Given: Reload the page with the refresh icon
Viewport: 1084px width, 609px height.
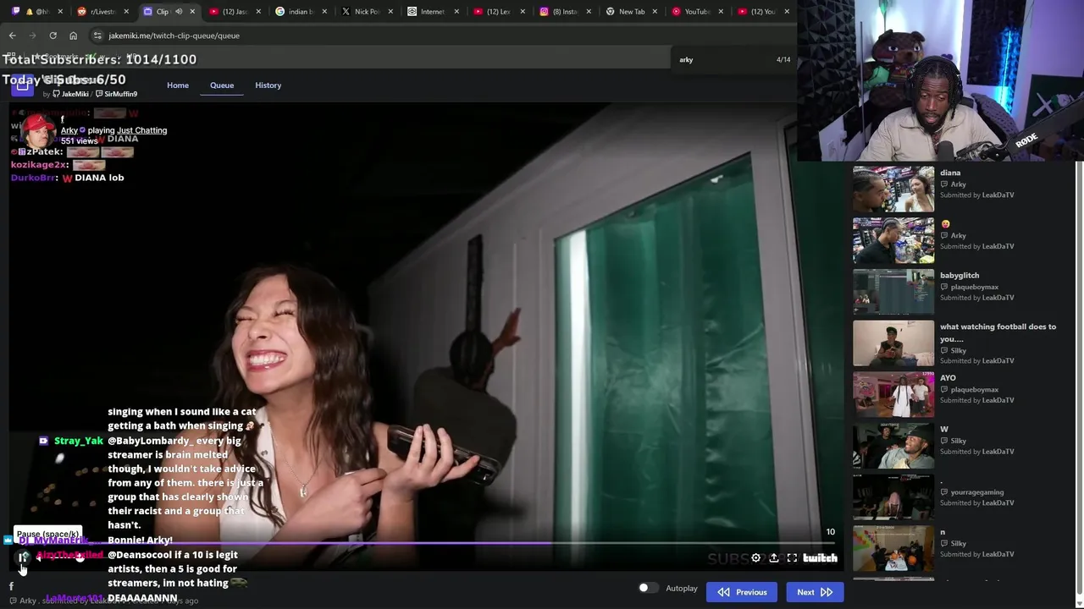Looking at the screenshot, I should click(53, 36).
